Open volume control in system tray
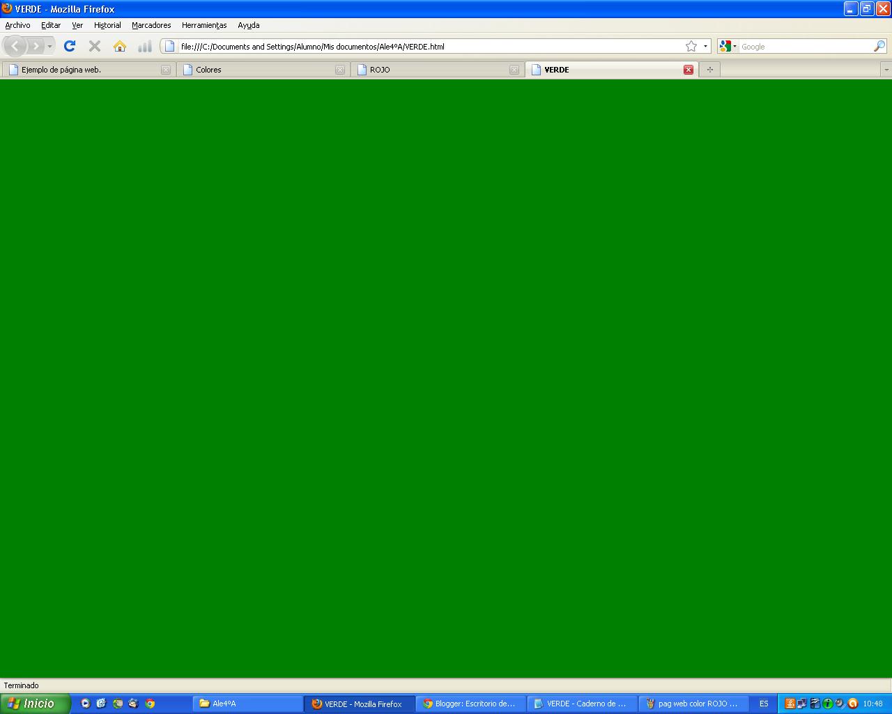 tap(838, 704)
